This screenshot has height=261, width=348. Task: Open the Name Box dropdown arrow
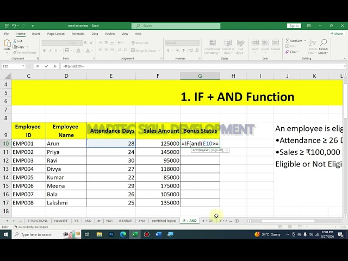point(23,66)
